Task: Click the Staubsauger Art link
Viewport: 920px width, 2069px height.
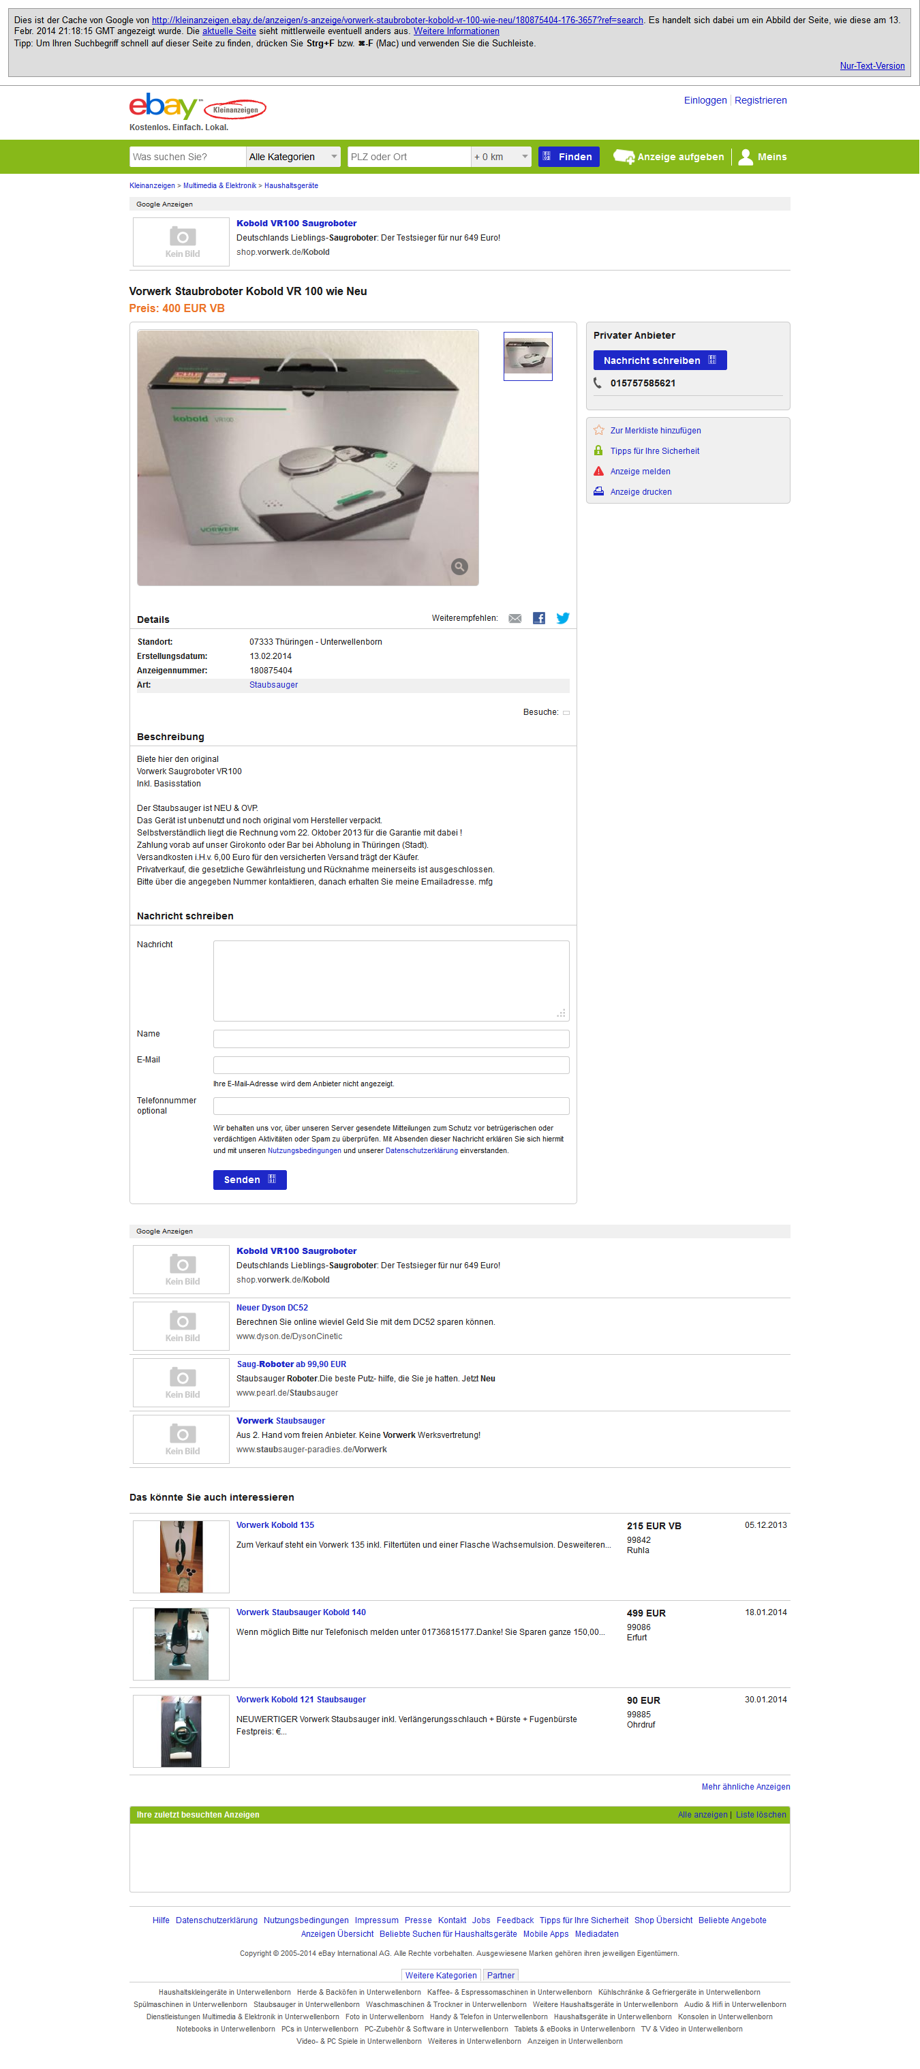Action: 273,685
